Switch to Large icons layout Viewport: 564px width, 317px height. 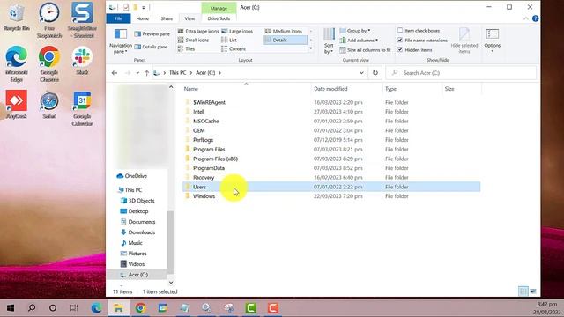[237, 32]
